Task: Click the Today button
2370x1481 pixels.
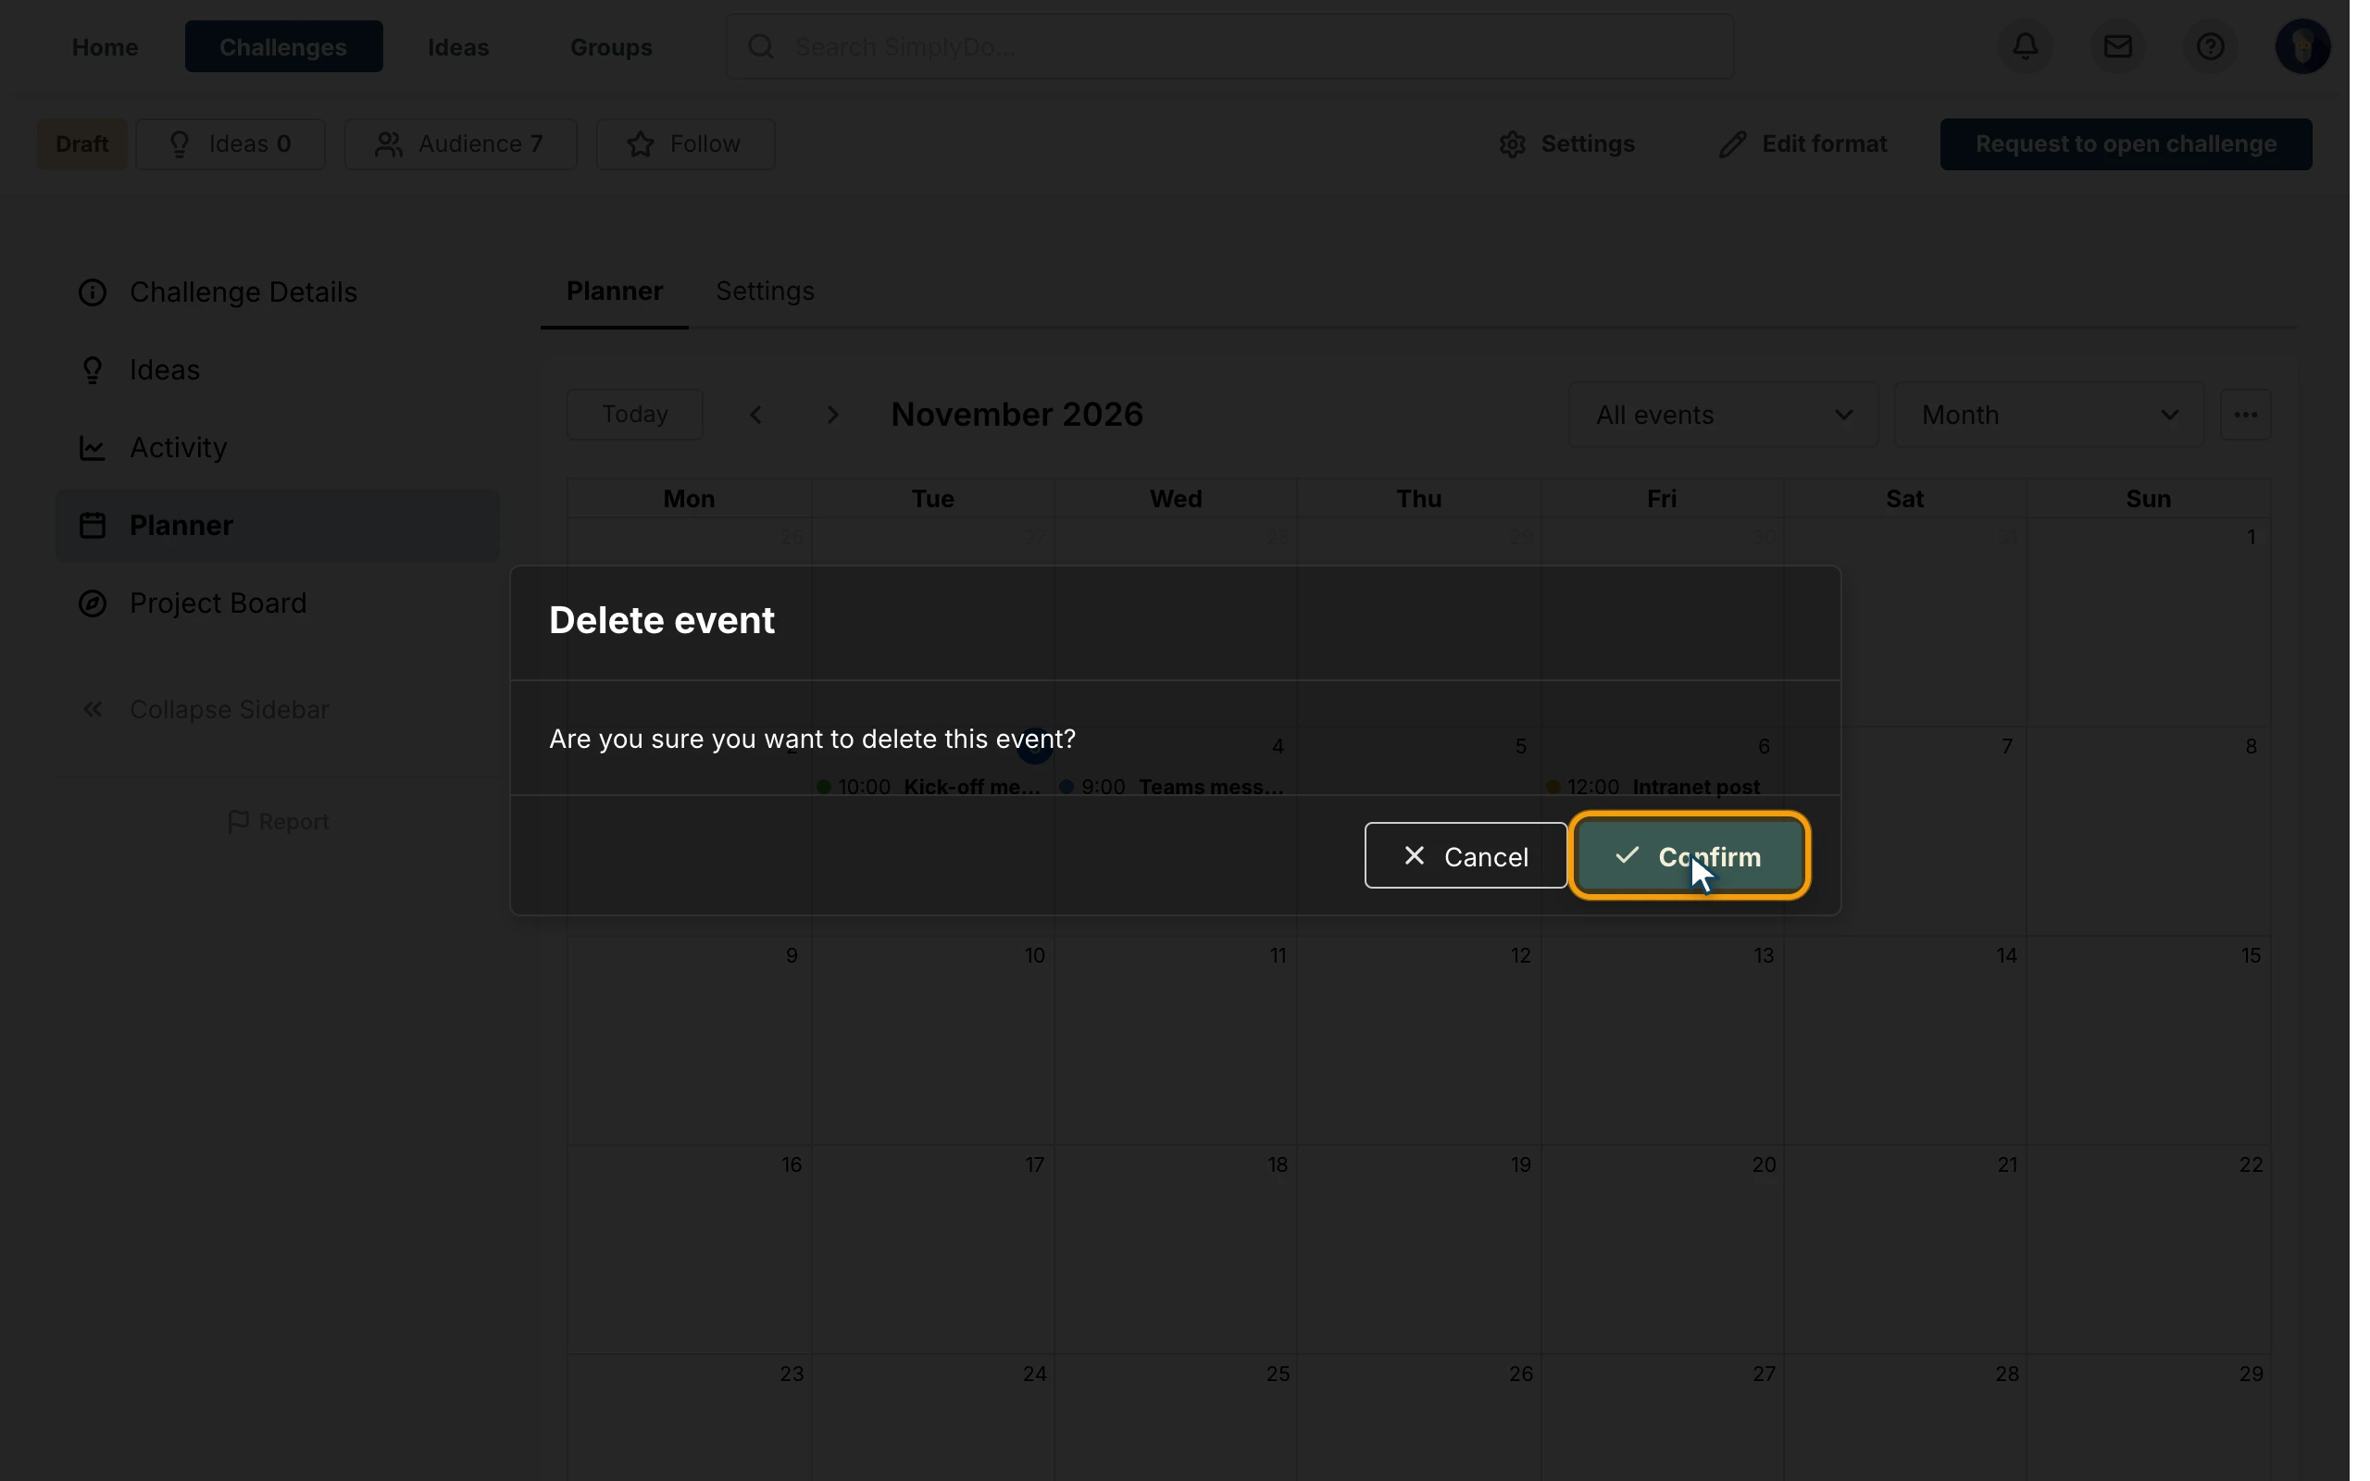Action: point(634,415)
